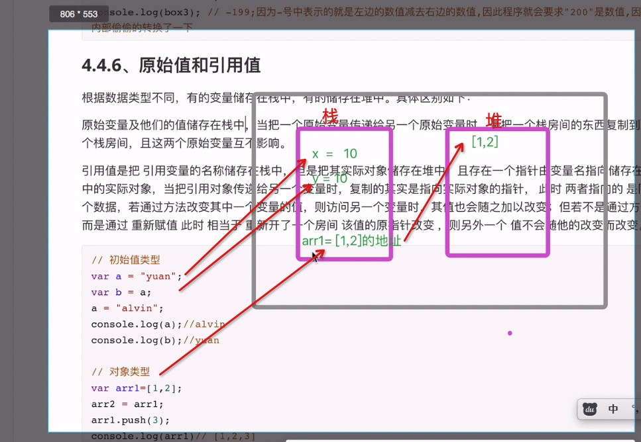
Task: Toggle the 中 Chinese input mode button
Action: pyautogui.click(x=612, y=409)
